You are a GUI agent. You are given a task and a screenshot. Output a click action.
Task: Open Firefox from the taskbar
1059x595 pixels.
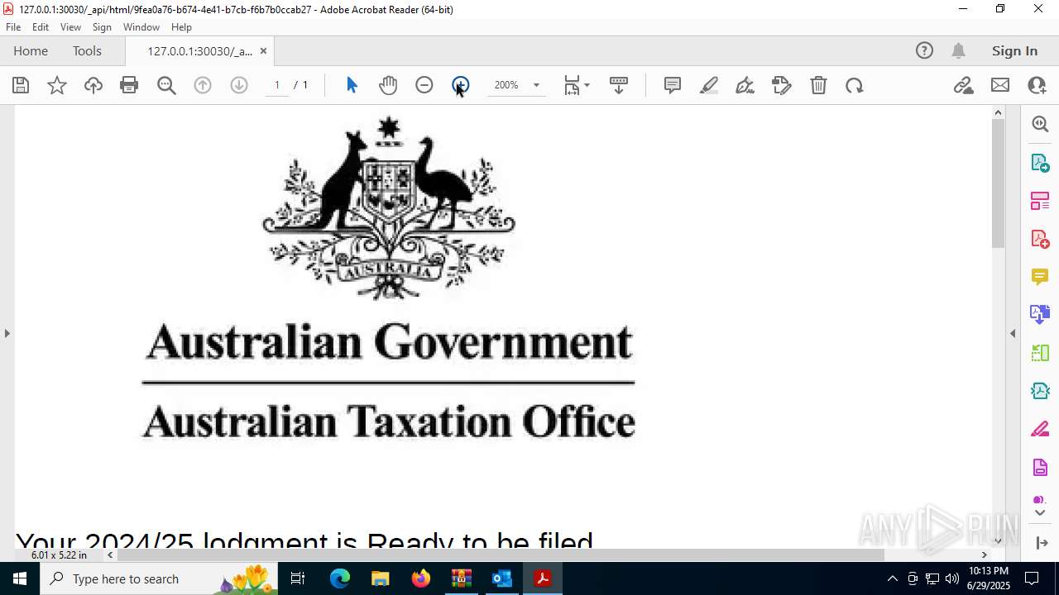pos(420,578)
